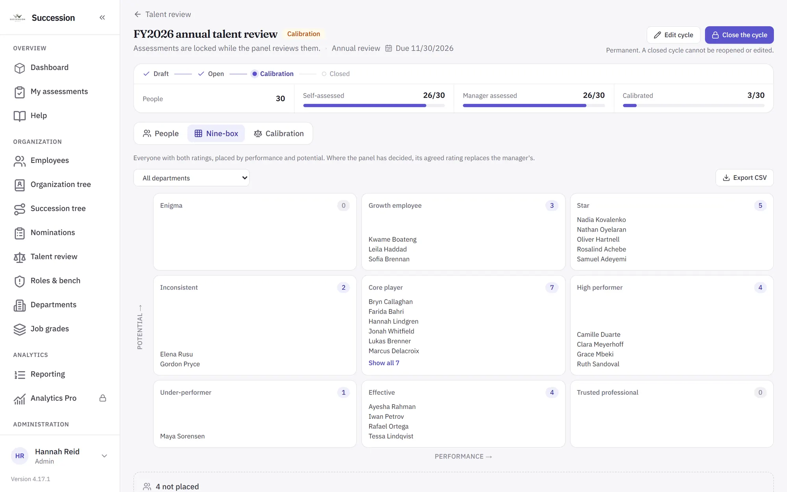Export the nine-box as CSV
Viewport: 787px width, 492px height.
tap(744, 178)
